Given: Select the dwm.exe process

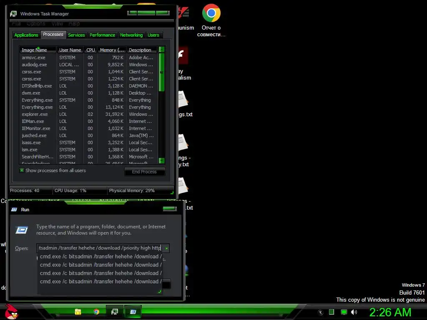Looking at the screenshot, I should [x=88, y=93].
